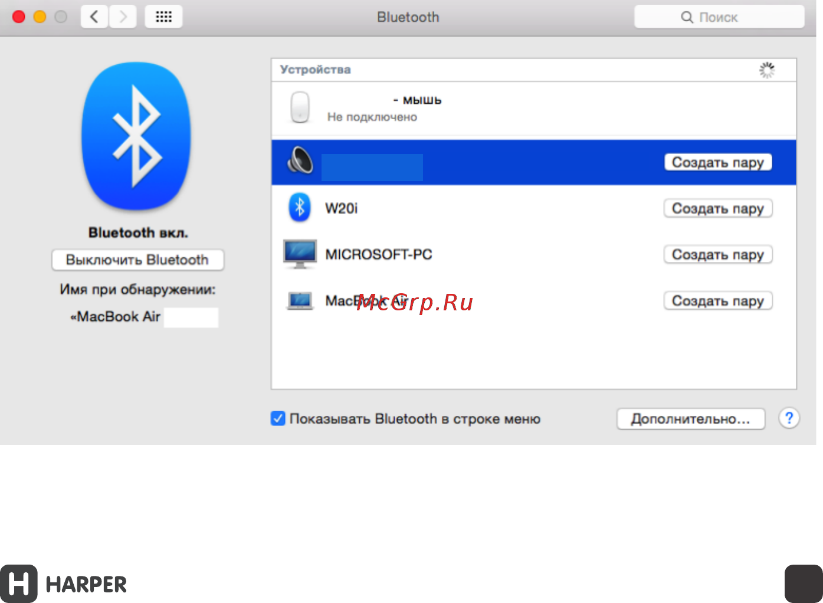
Task: Select MICROSOFT-PC in device list
Action: pyautogui.click(x=534, y=254)
